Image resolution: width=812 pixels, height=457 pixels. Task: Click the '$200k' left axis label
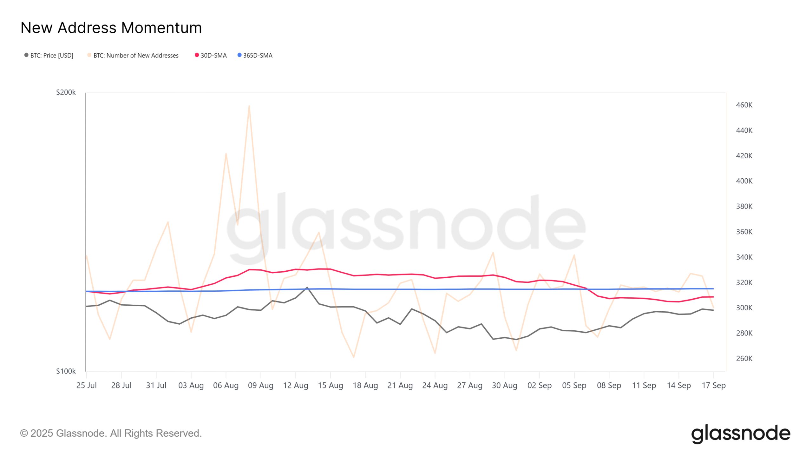(66, 92)
